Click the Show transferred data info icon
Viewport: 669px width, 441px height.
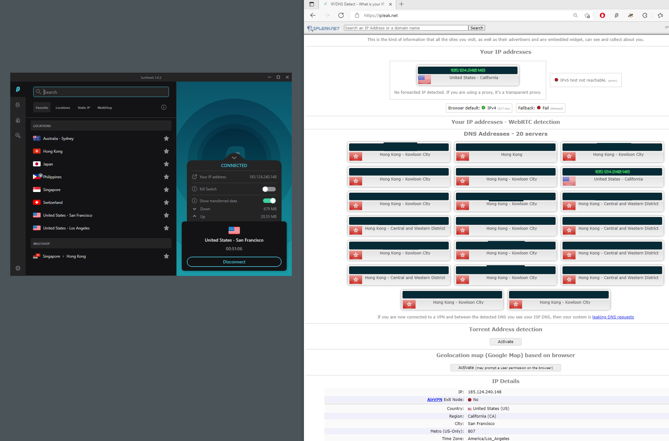195,201
